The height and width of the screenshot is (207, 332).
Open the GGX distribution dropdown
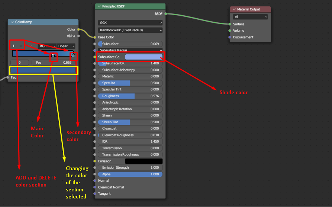pyautogui.click(x=130, y=23)
